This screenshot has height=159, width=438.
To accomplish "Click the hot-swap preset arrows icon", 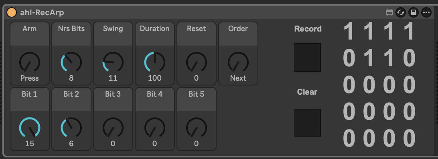I will click(401, 12).
